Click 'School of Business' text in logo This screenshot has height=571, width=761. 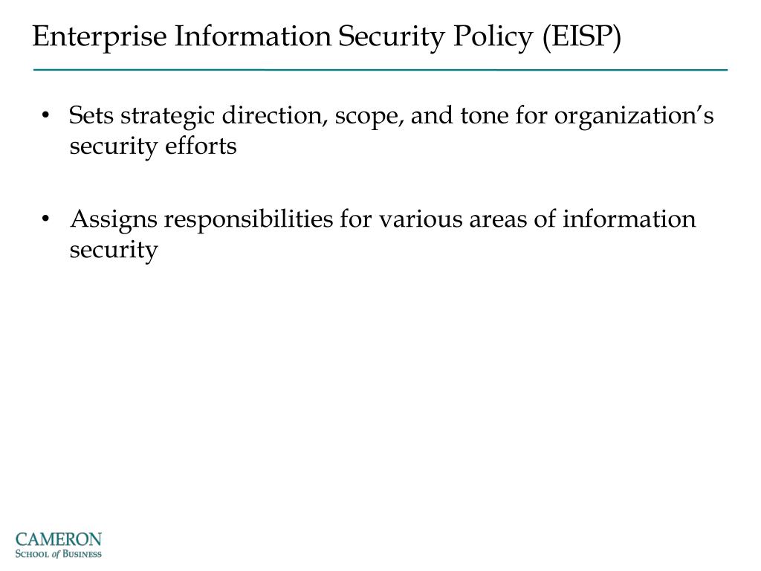click(58, 554)
